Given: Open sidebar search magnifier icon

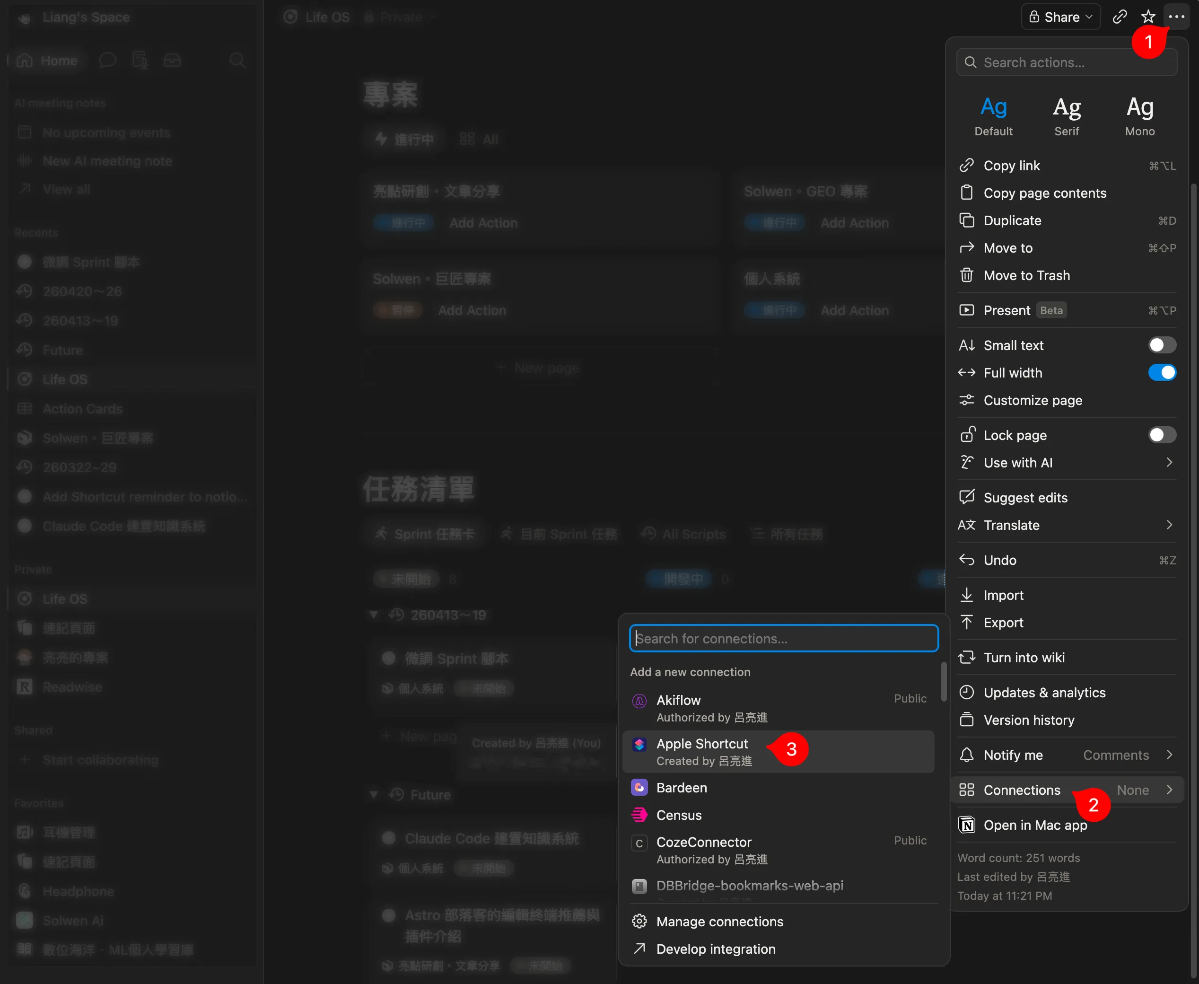Looking at the screenshot, I should click(237, 60).
